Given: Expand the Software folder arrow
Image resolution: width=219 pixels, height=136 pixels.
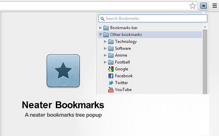Looking at the screenshot, I should point(105,48).
